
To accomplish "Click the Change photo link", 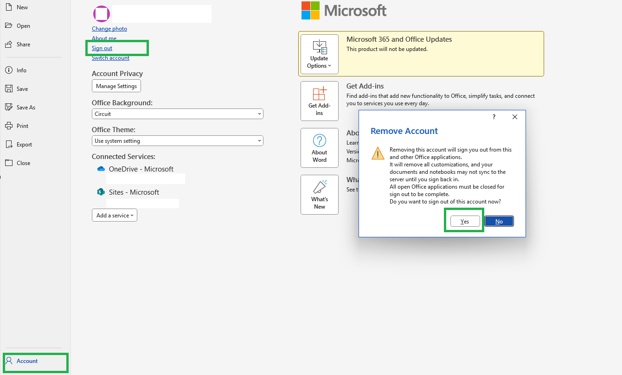I will [x=109, y=29].
